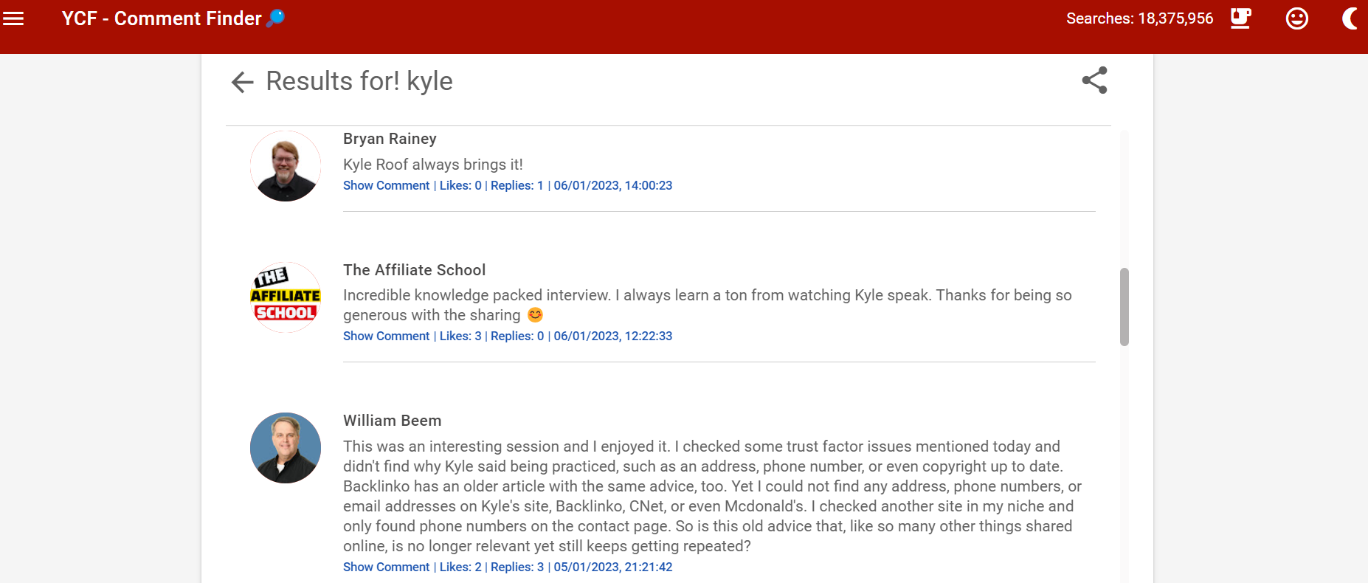
Task: Click Replies: 3 on William Beem's comment
Action: click(x=517, y=568)
